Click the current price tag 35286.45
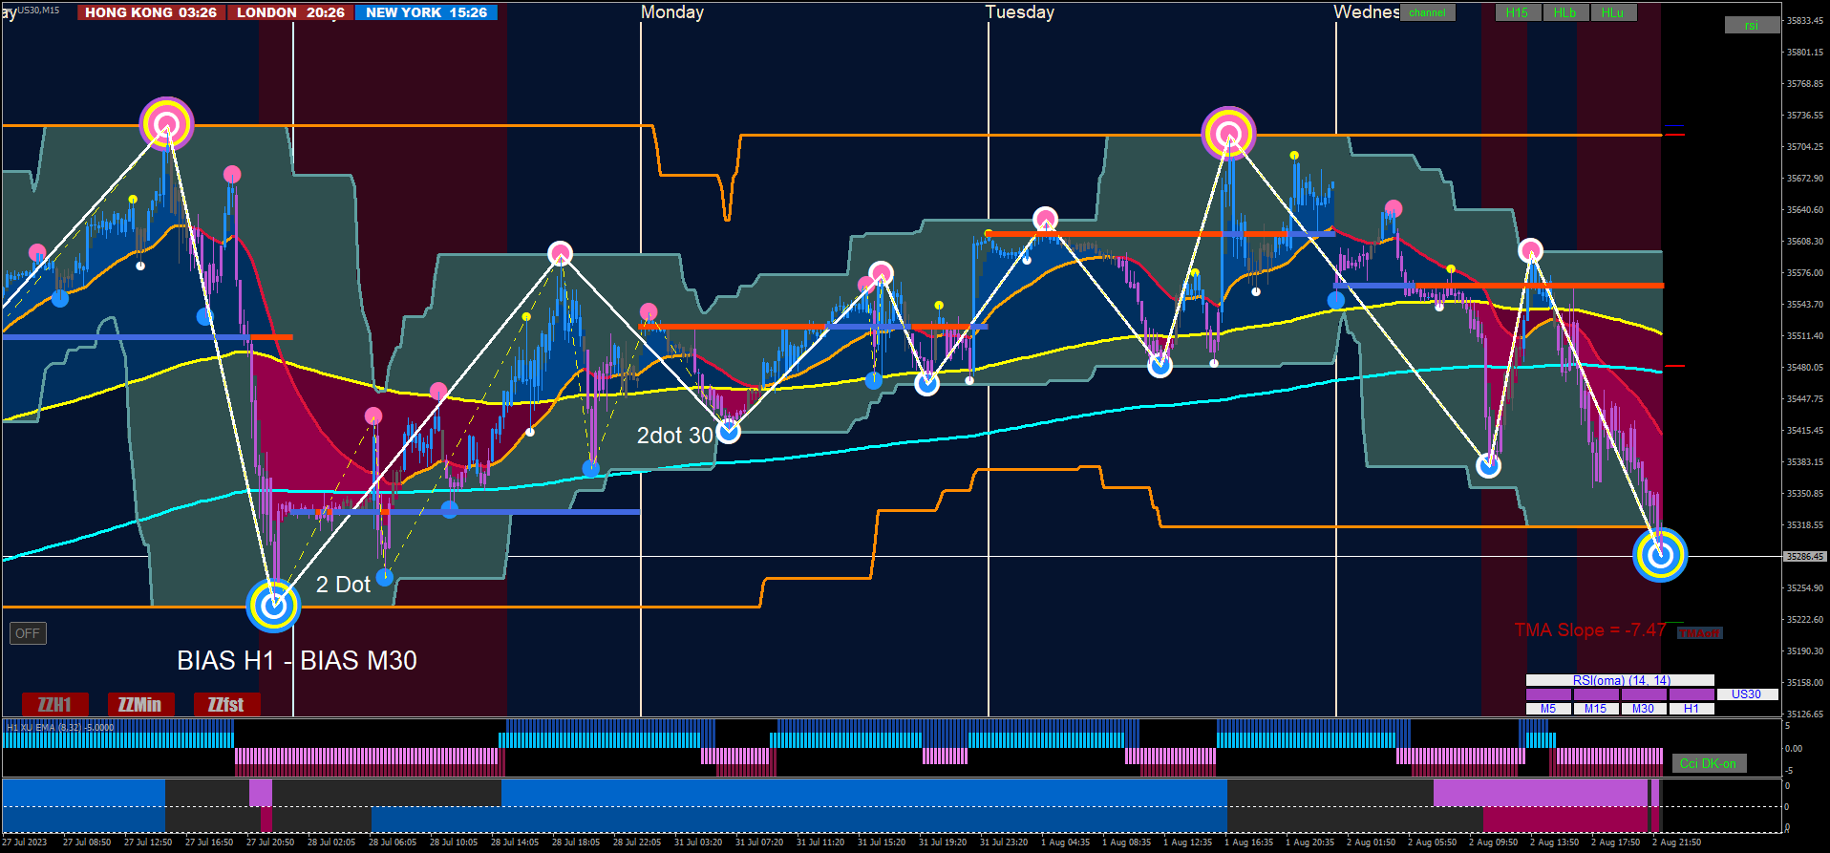The image size is (1830, 853). (1804, 556)
